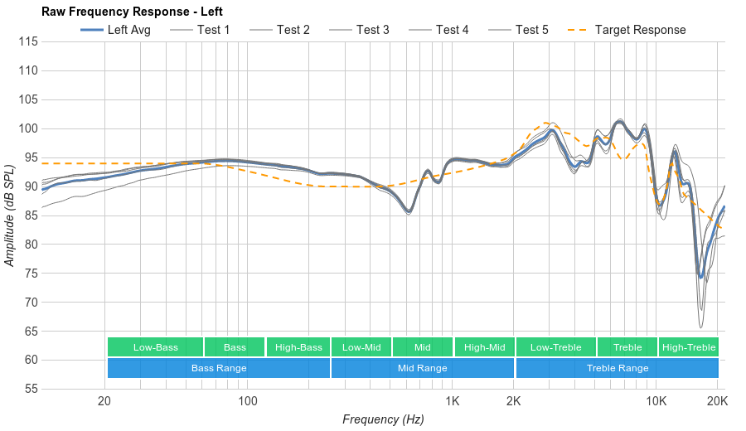746x431 pixels.
Task: Select the High-Treble green band
Action: 689,347
